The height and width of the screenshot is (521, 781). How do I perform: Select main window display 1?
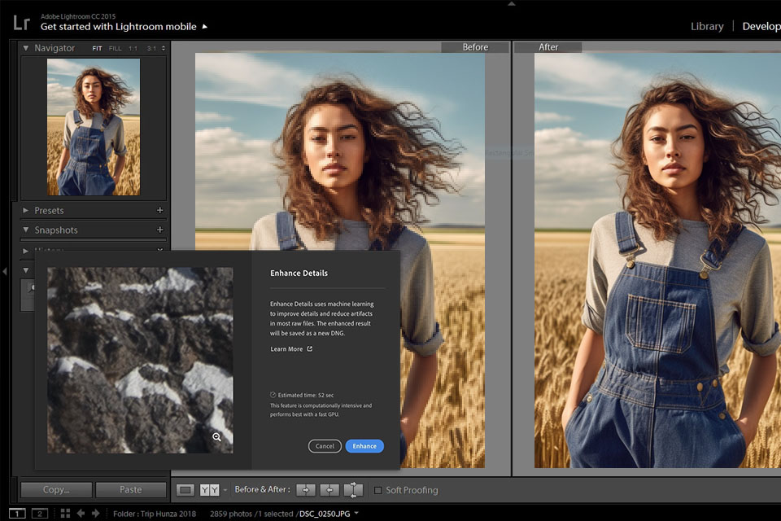(x=17, y=513)
